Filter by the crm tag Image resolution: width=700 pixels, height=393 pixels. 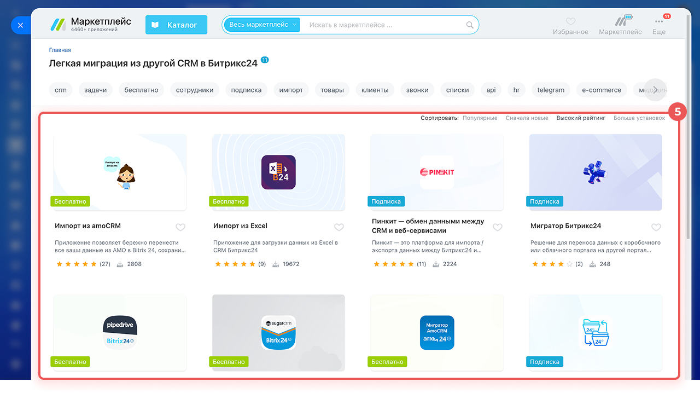(x=61, y=90)
